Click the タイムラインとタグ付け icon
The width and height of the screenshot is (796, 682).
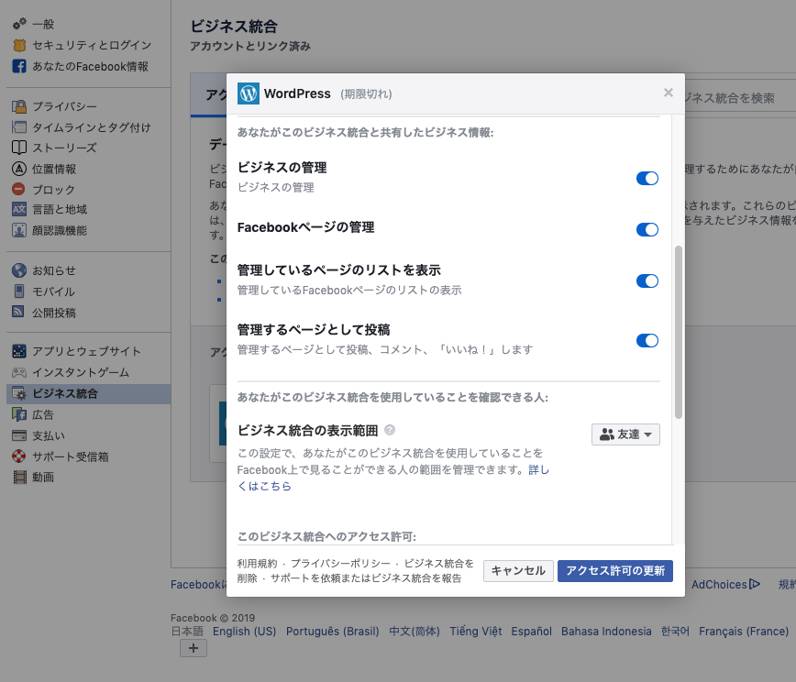(19, 127)
